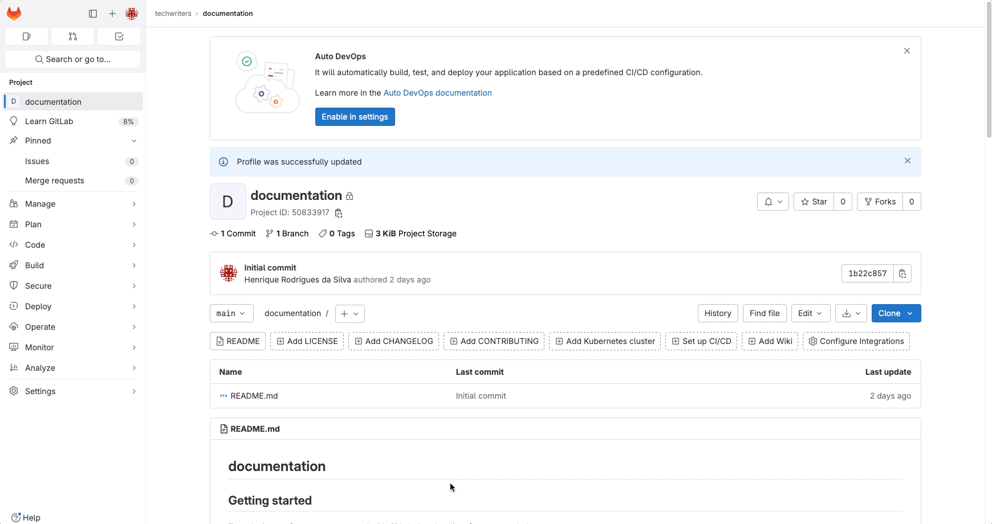
Task: Select the merge requests icon in top sidebar
Action: 72,36
